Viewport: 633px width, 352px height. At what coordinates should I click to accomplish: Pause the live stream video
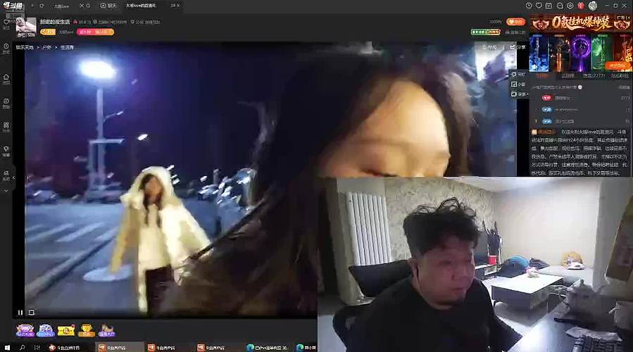20,312
